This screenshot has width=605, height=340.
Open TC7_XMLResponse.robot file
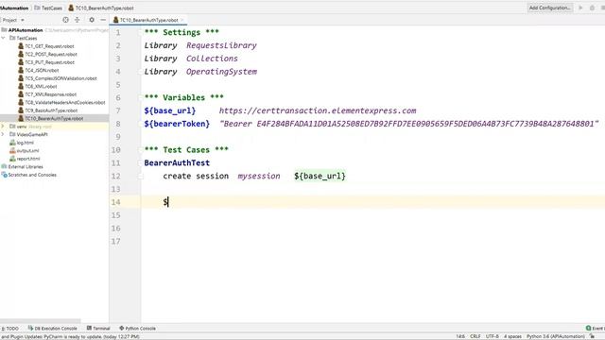(x=50, y=94)
